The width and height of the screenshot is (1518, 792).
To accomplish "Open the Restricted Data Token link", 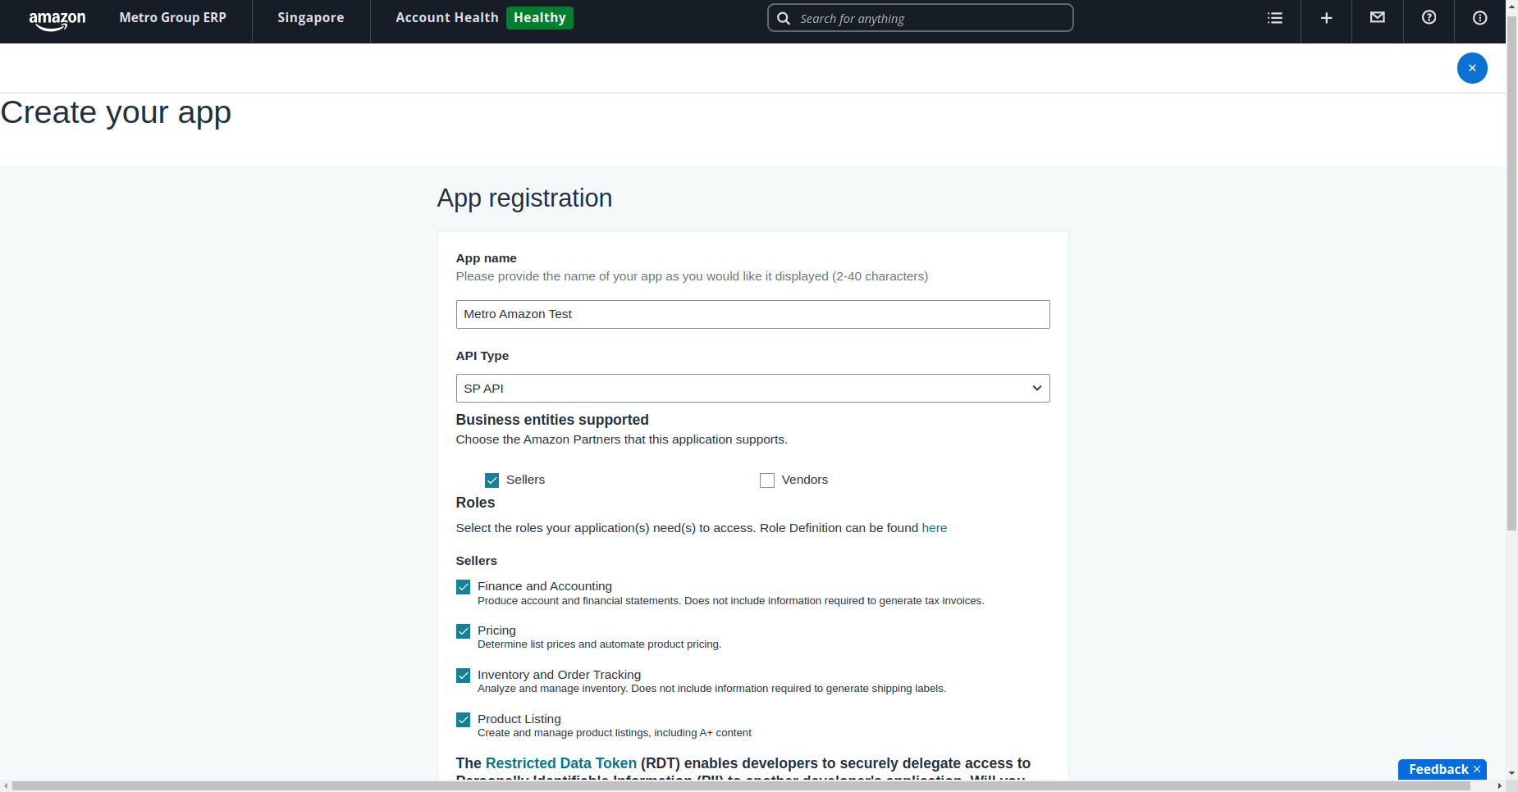I will tap(560, 763).
